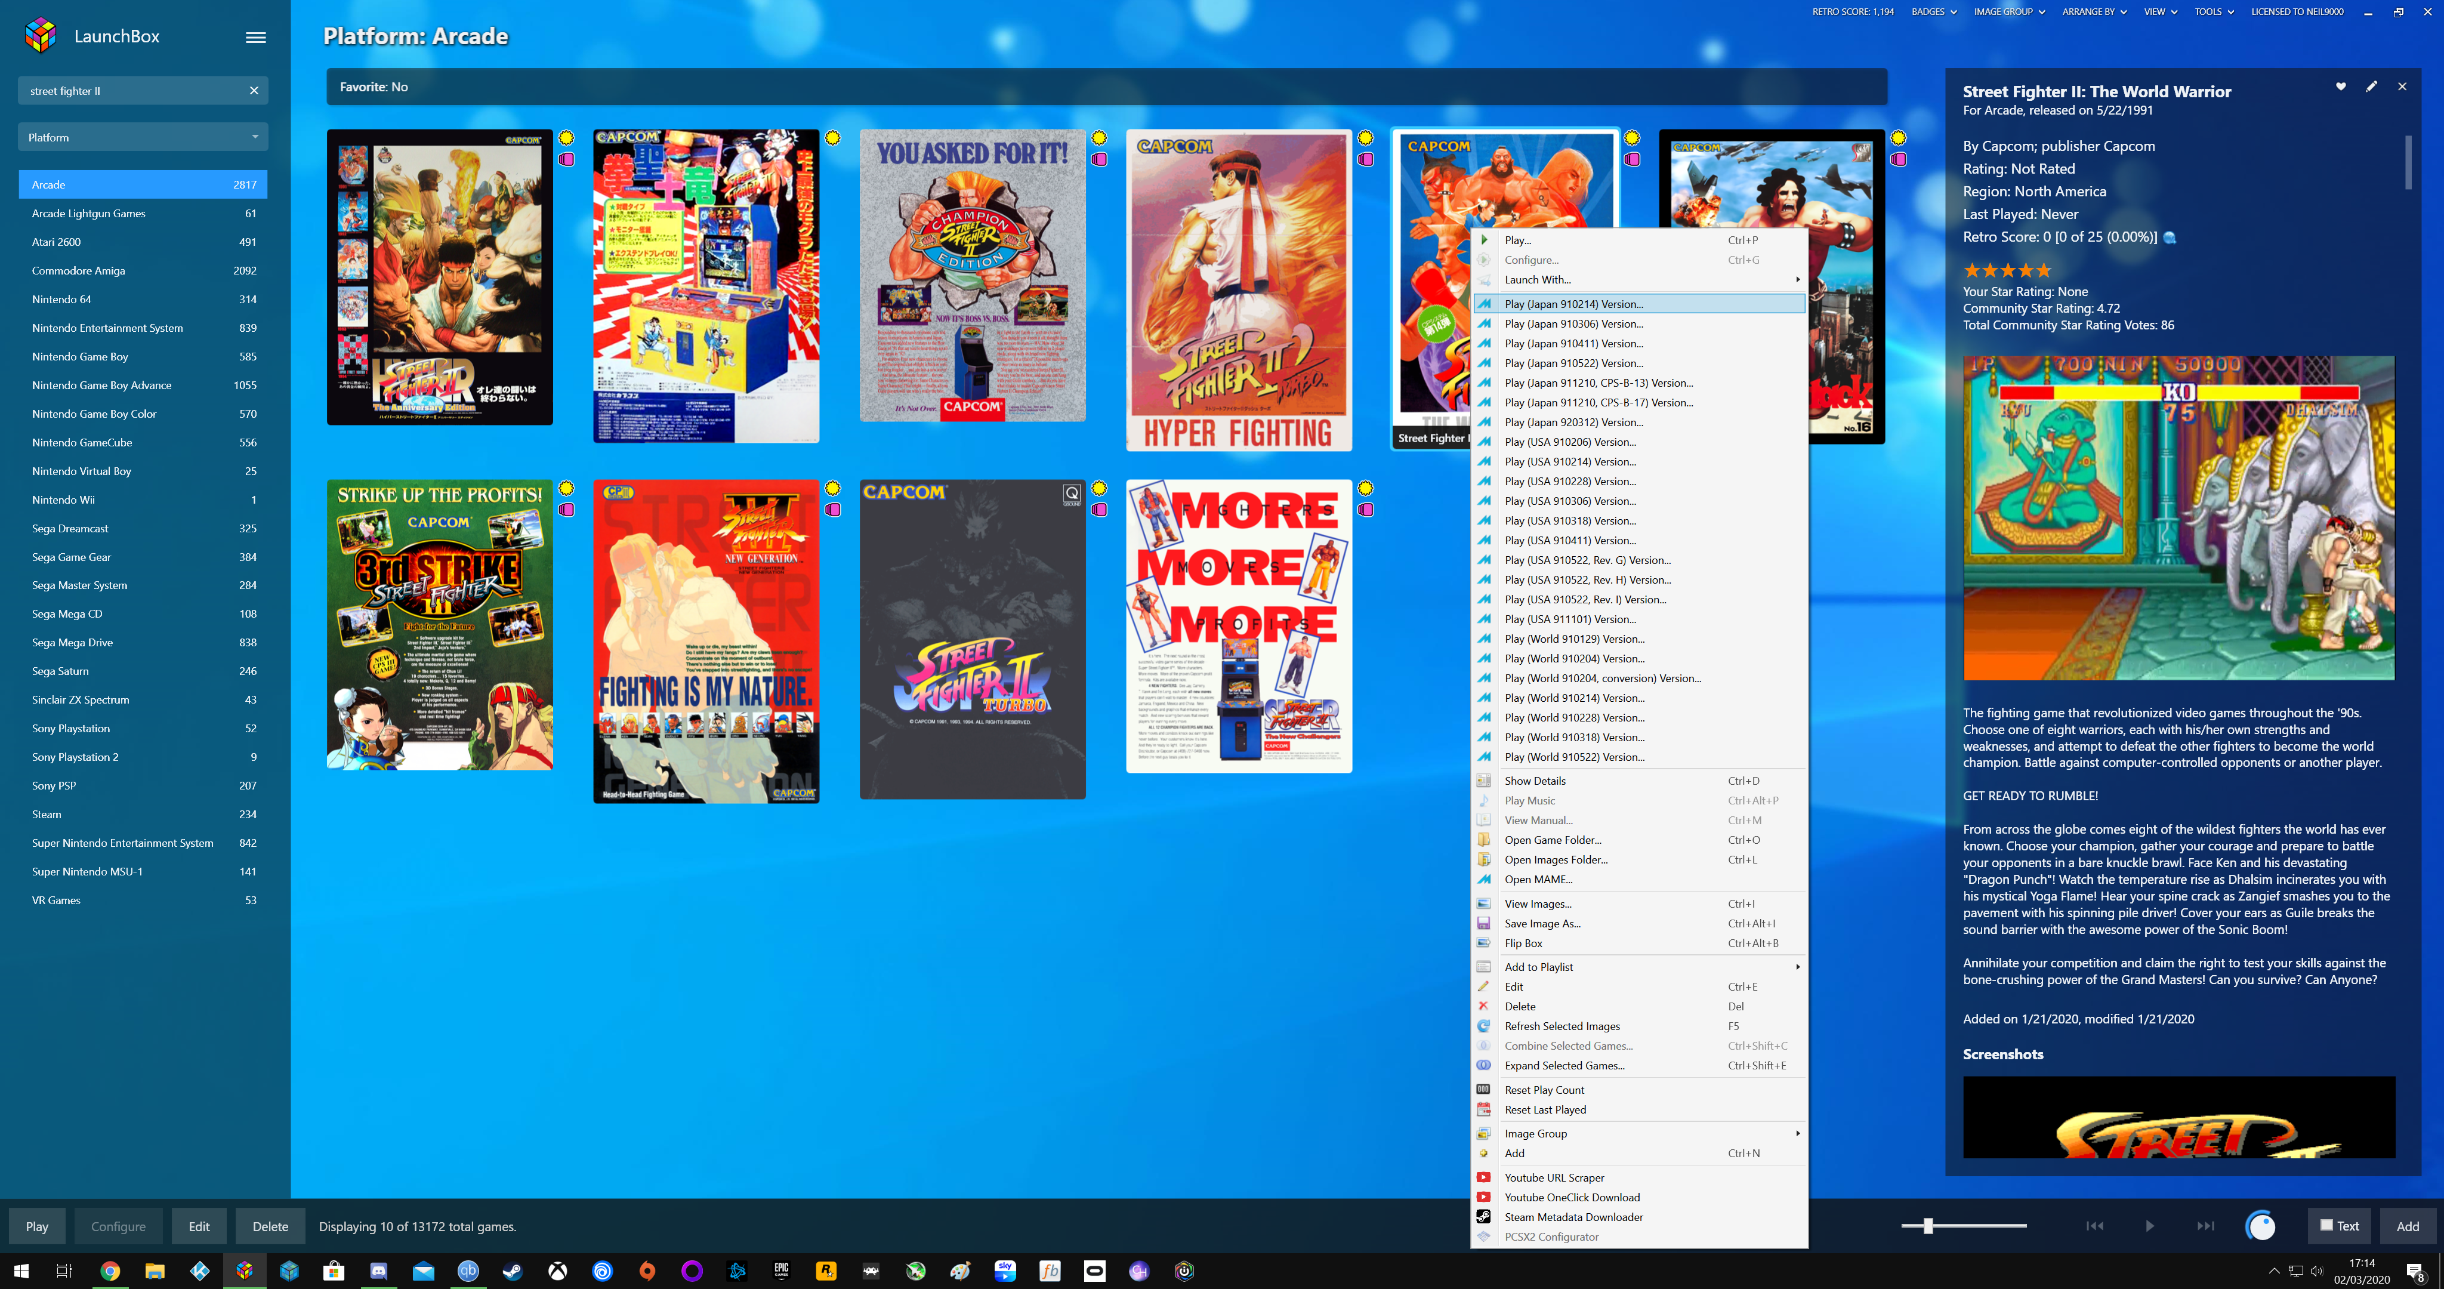Select Refresh Selected Images
The image size is (2444, 1289).
click(x=1638, y=1026)
